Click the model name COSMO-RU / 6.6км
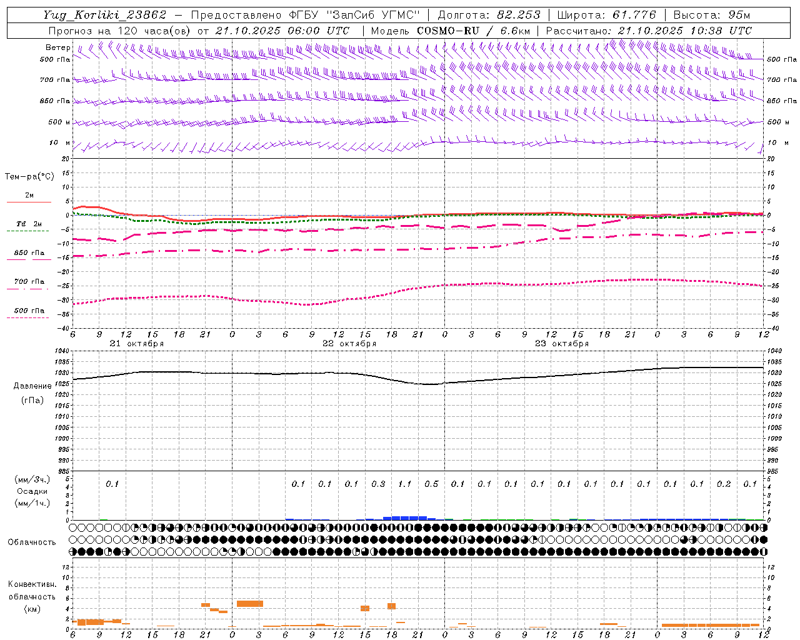 point(474,31)
